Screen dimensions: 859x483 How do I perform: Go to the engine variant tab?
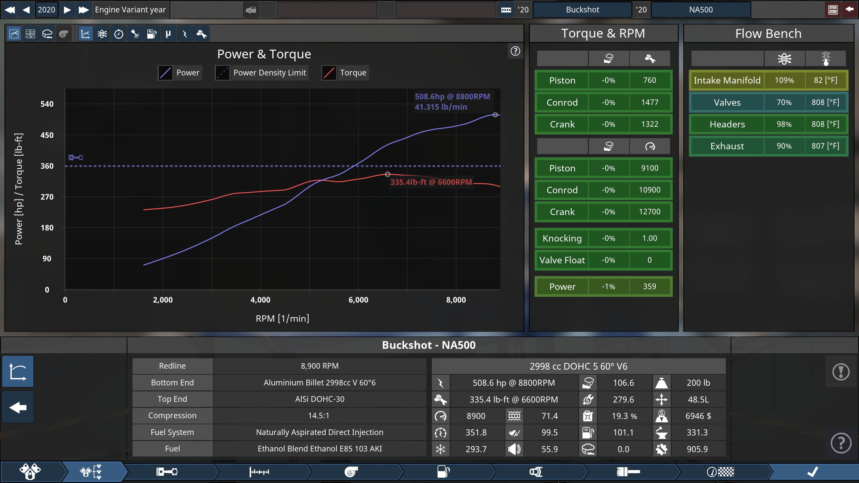pos(91,472)
